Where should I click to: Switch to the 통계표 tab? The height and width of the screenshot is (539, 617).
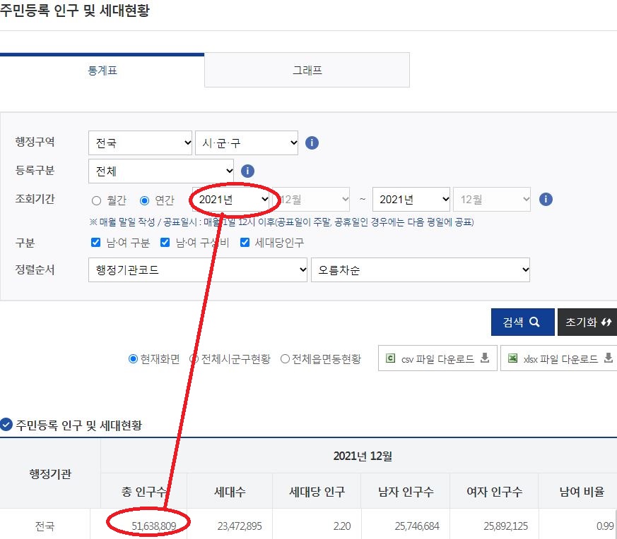coord(102,70)
